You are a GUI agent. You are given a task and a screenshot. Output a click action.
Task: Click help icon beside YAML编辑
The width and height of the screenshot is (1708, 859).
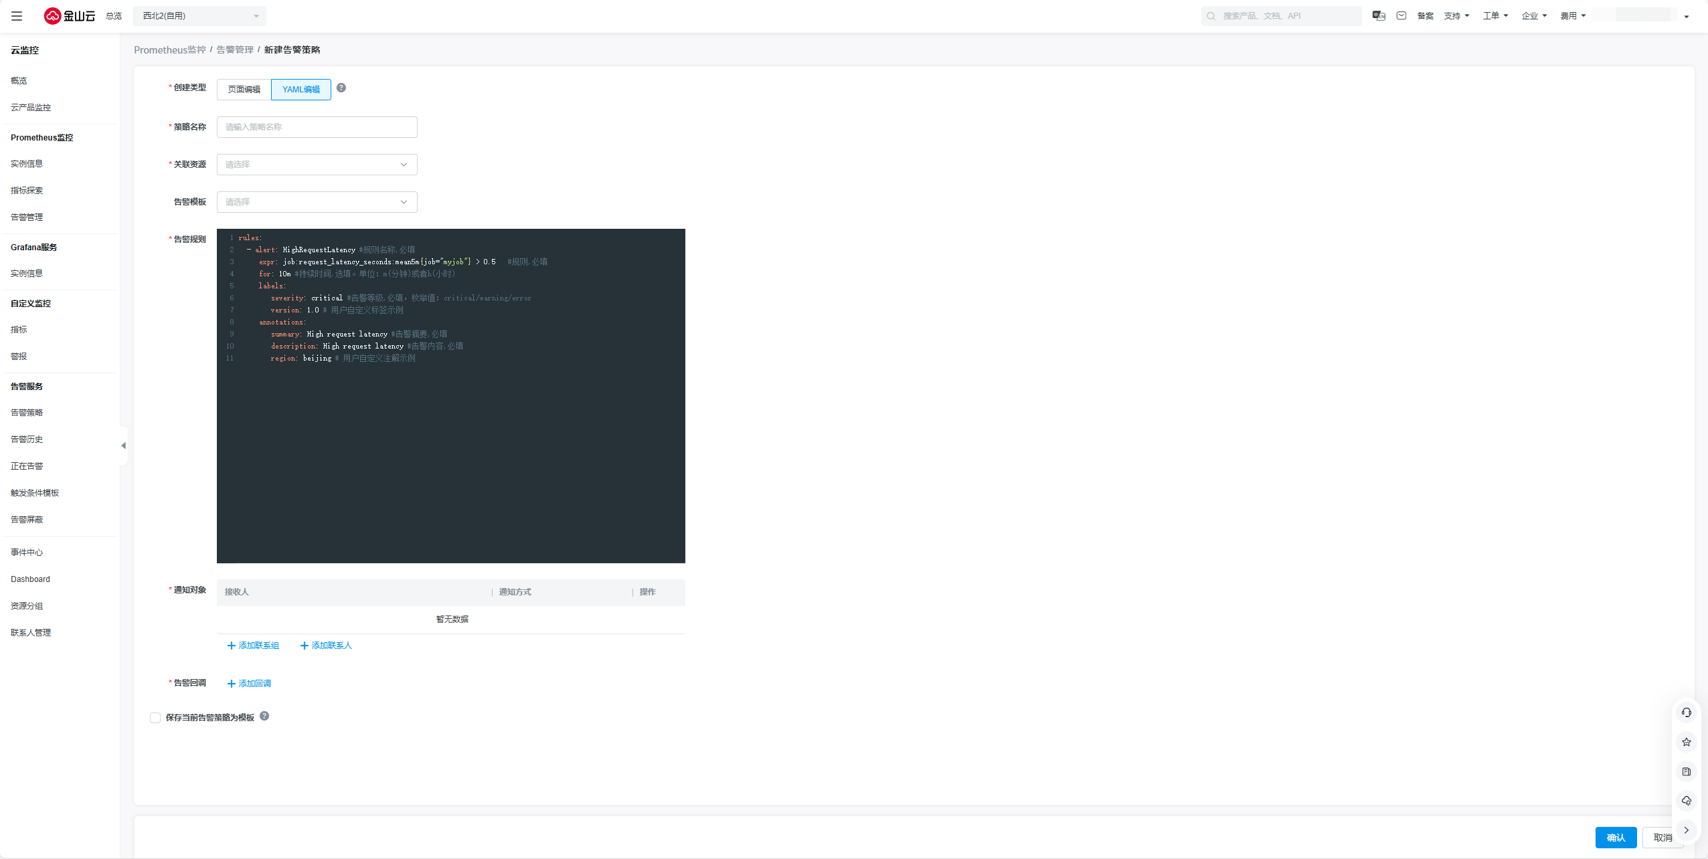(x=341, y=88)
